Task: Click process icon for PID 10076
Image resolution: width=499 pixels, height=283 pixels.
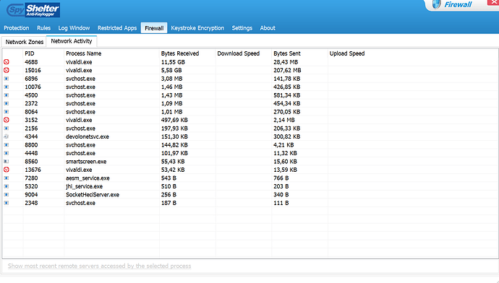Action: click(x=7, y=87)
